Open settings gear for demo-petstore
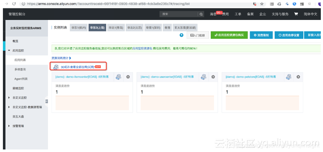This screenshot has width=323, height=152. coord(298,77)
